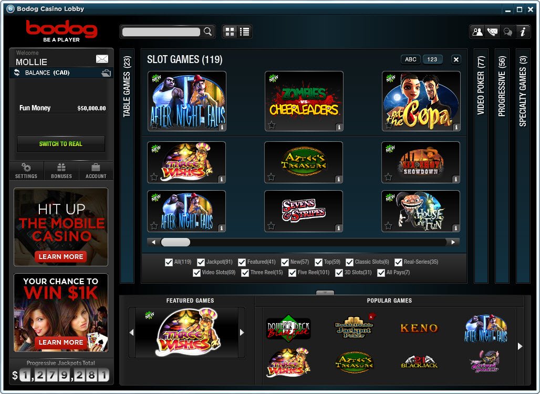Image resolution: width=540 pixels, height=394 pixels.
Task: Sort slot games alphabetically with ABC
Action: [x=410, y=59]
